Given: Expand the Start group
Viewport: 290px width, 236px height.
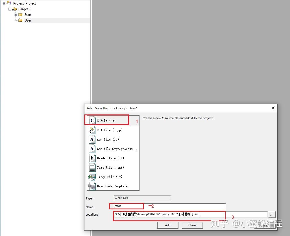Looking at the screenshot, I should tap(15, 15).
